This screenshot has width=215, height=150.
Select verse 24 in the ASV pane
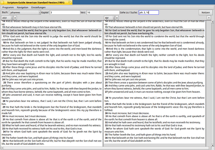pyautogui.click(x=23, y=79)
